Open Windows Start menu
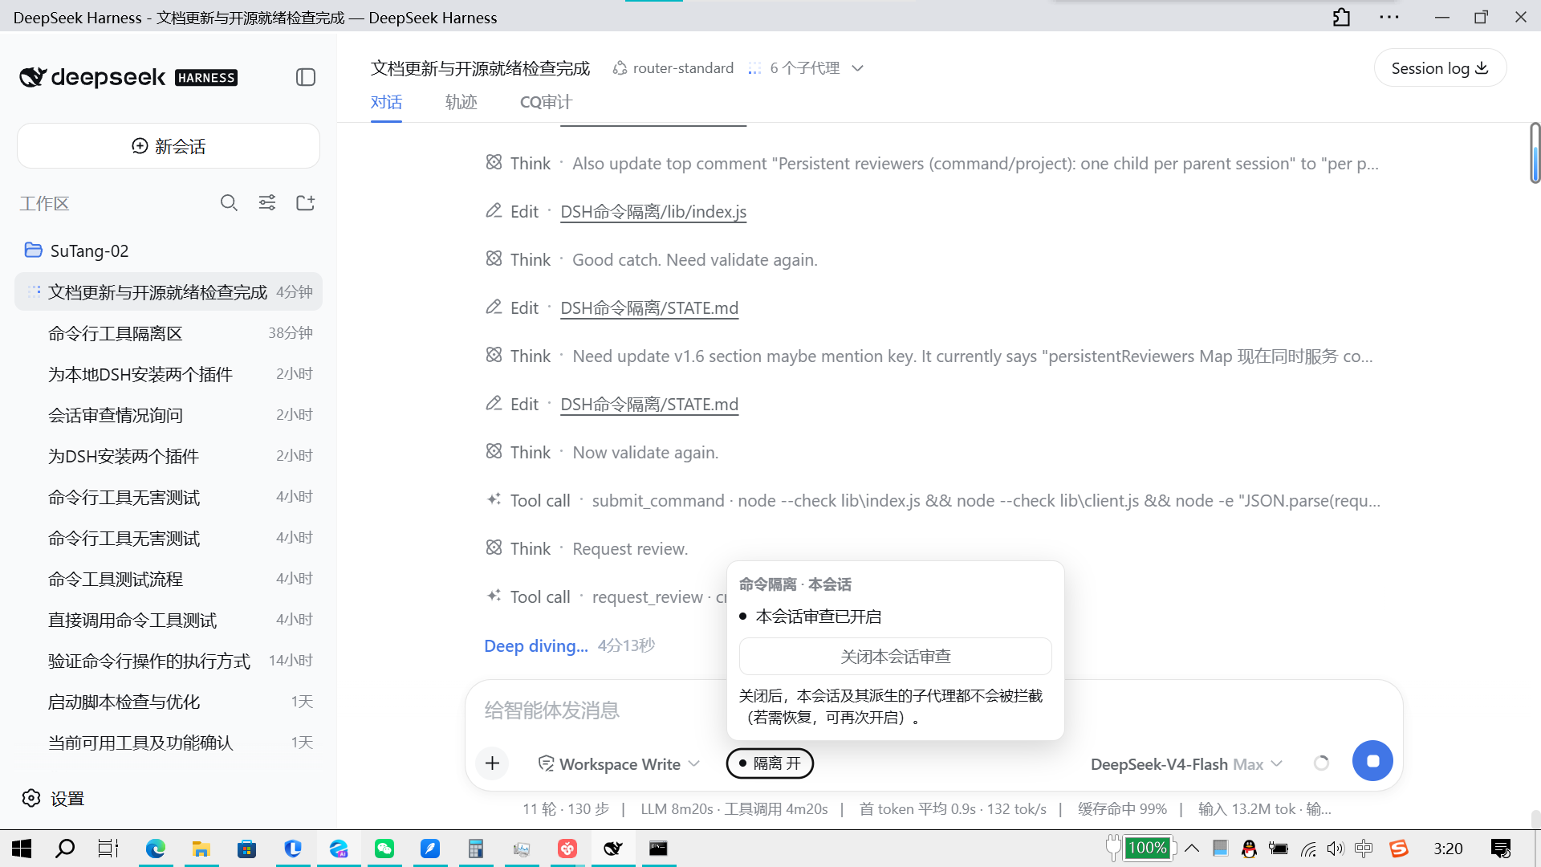Viewport: 1541px width, 867px height. (x=22, y=849)
